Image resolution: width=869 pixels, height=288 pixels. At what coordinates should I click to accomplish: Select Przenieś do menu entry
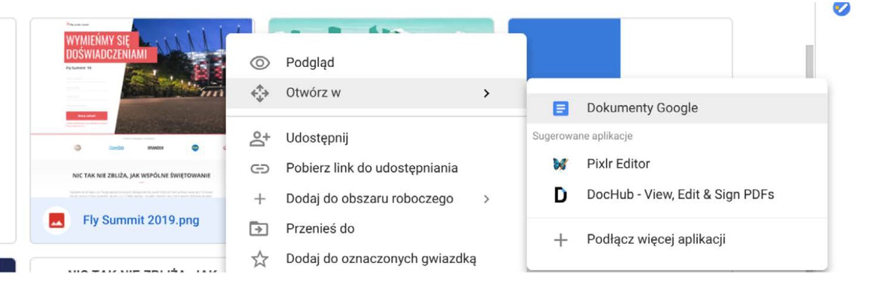pos(320,229)
